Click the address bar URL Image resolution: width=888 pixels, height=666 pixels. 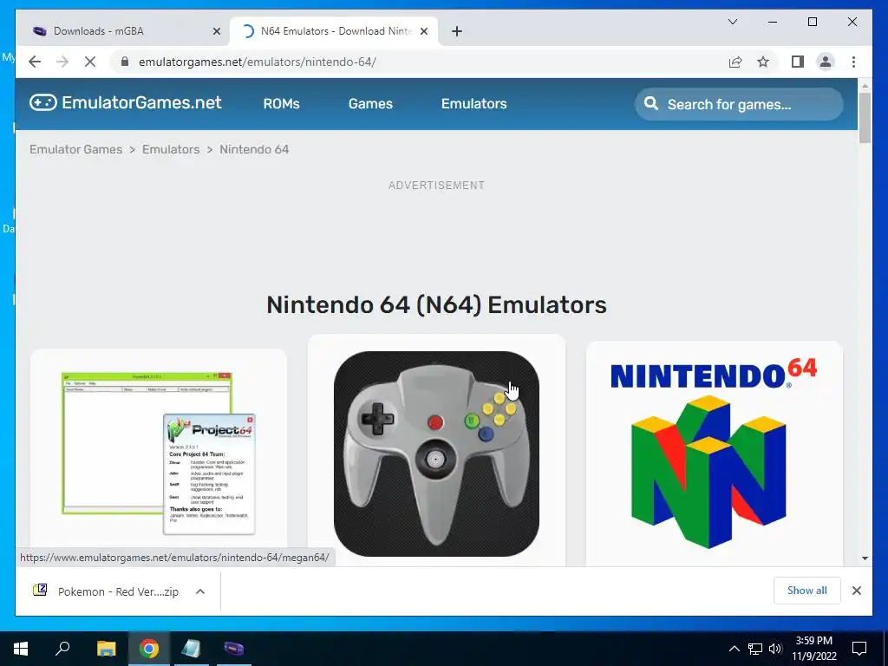pyautogui.click(x=257, y=62)
